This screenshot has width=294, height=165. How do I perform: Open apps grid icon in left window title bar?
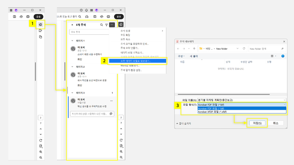coord(11,10)
